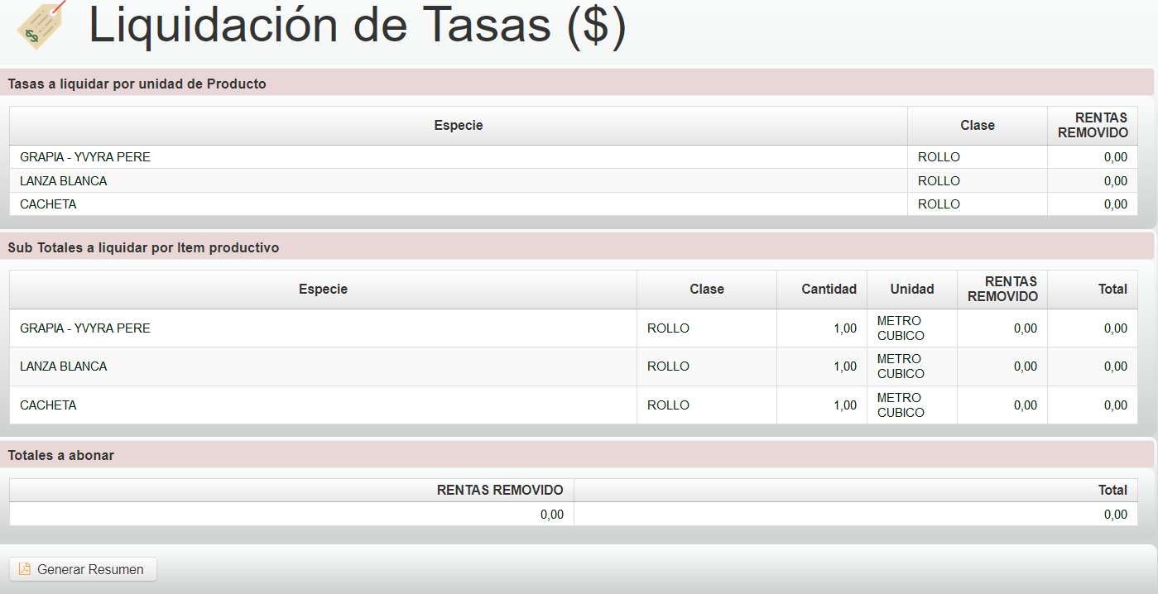
Task: Click the Total value of the CACHETA Sub Totales row
Action: [x=1116, y=405]
